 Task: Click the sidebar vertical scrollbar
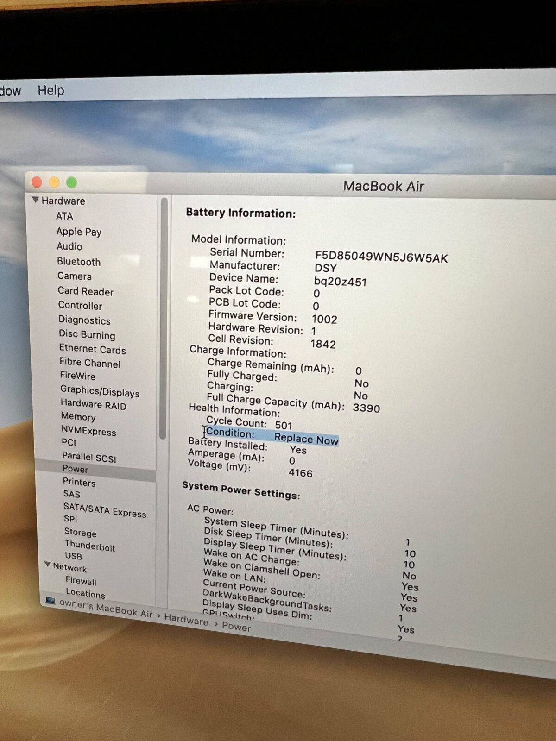tap(163, 319)
